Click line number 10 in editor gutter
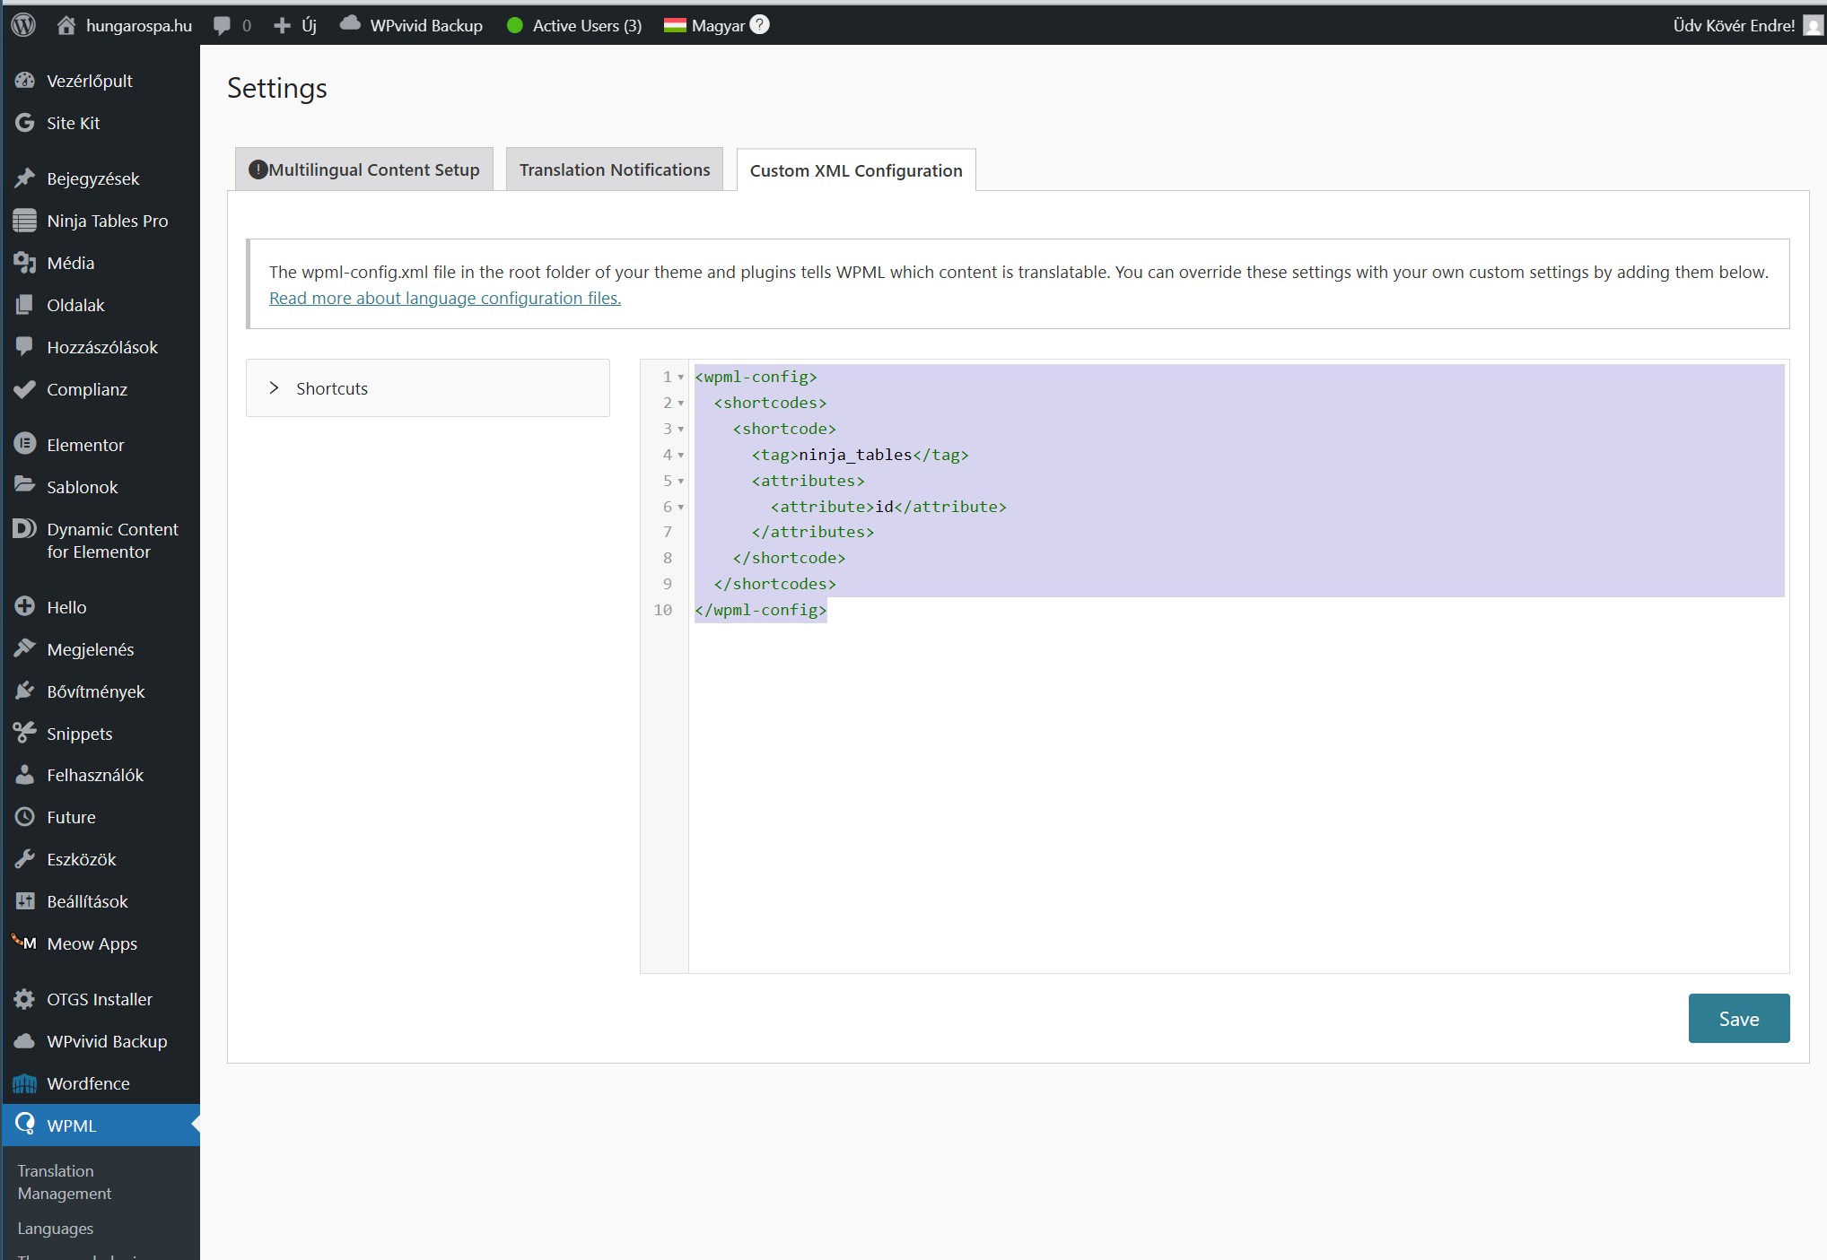Screen dimensions: 1827x1260 663,610
